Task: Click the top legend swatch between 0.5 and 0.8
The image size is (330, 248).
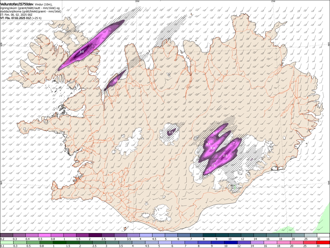Action: (x=45, y=235)
